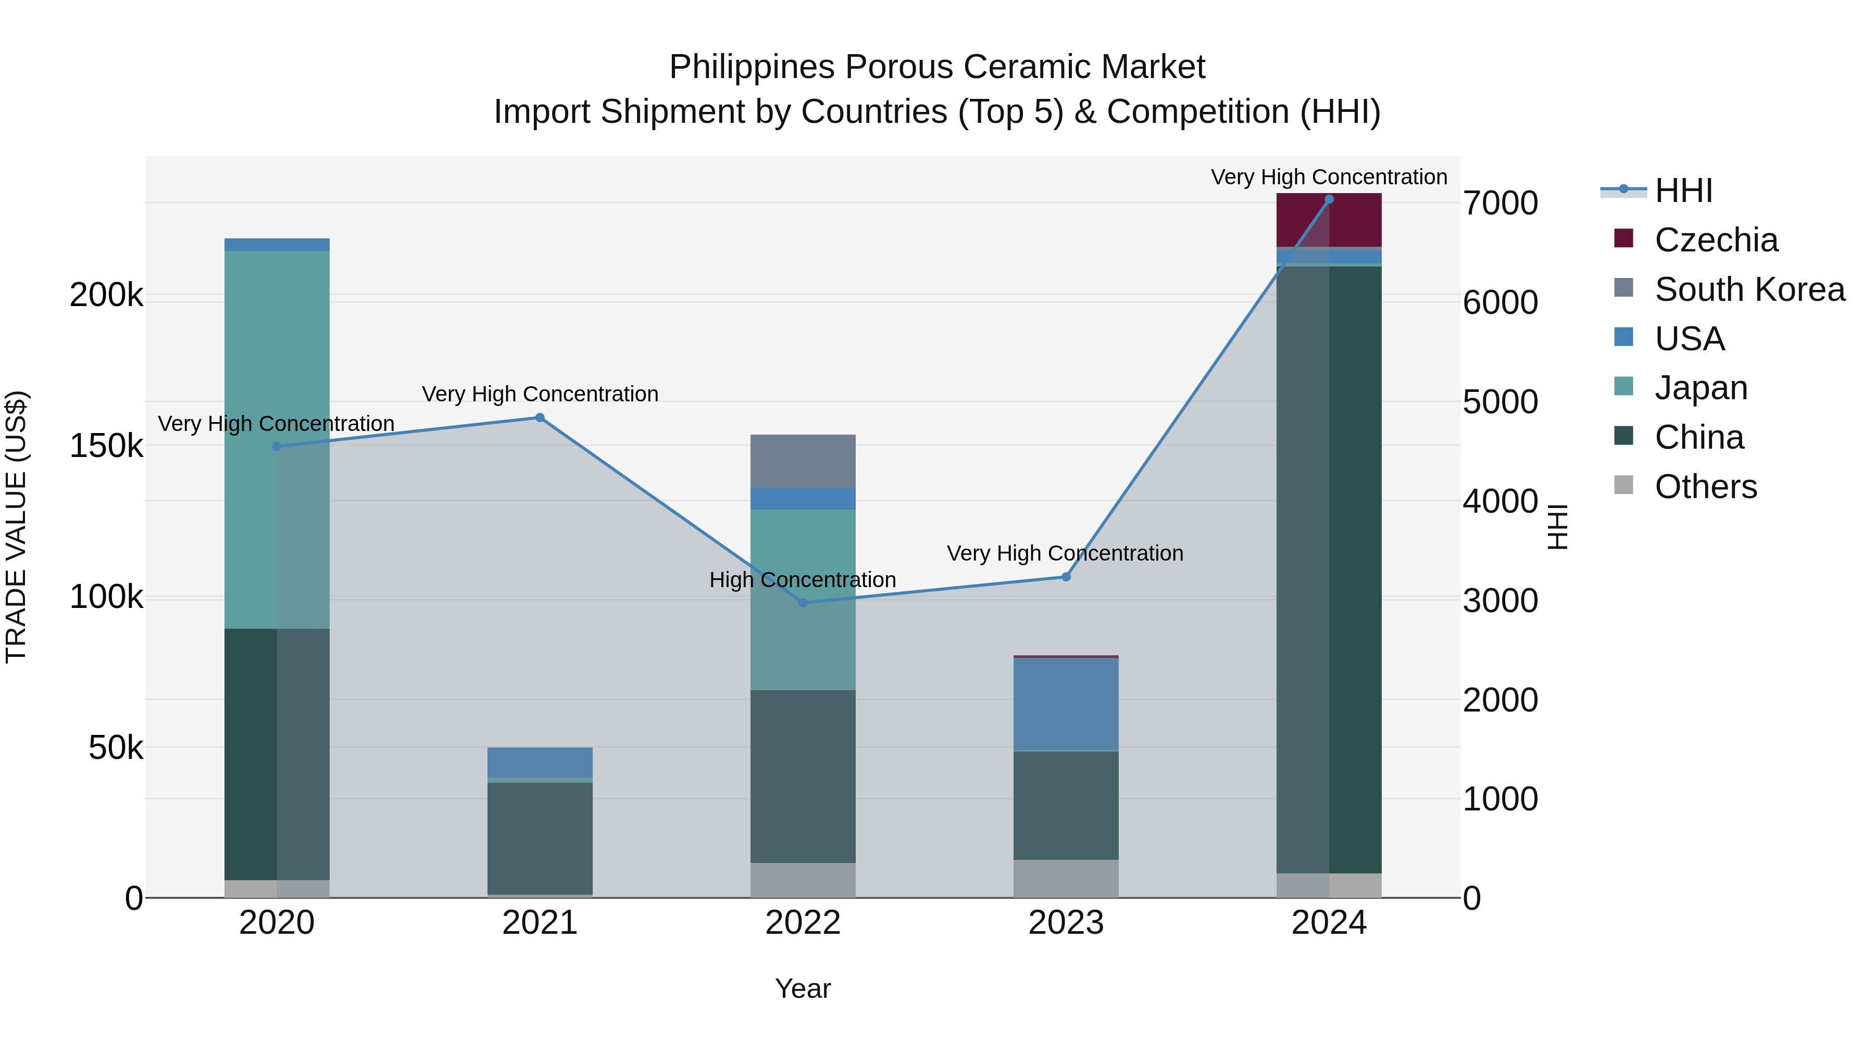Click the 2024 x-axis tick label

click(x=1329, y=923)
